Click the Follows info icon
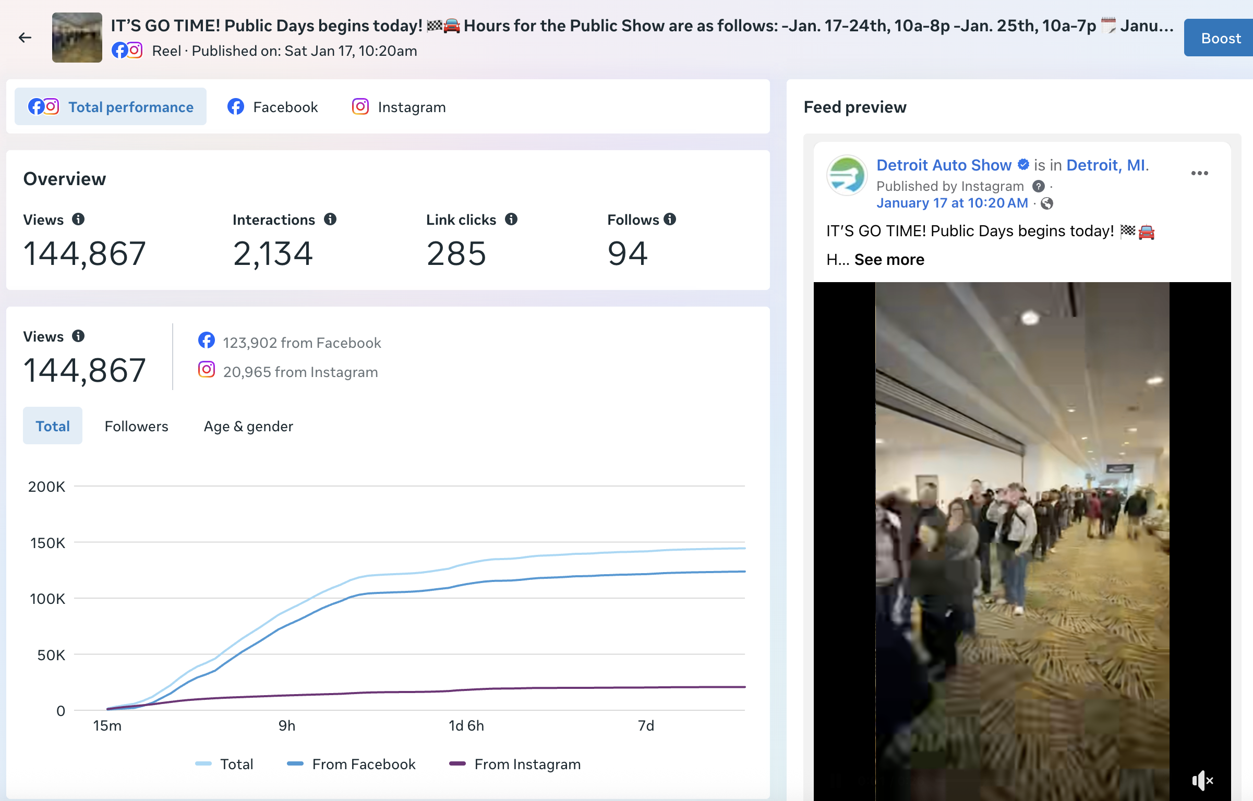Image resolution: width=1253 pixels, height=801 pixels. [x=670, y=219]
